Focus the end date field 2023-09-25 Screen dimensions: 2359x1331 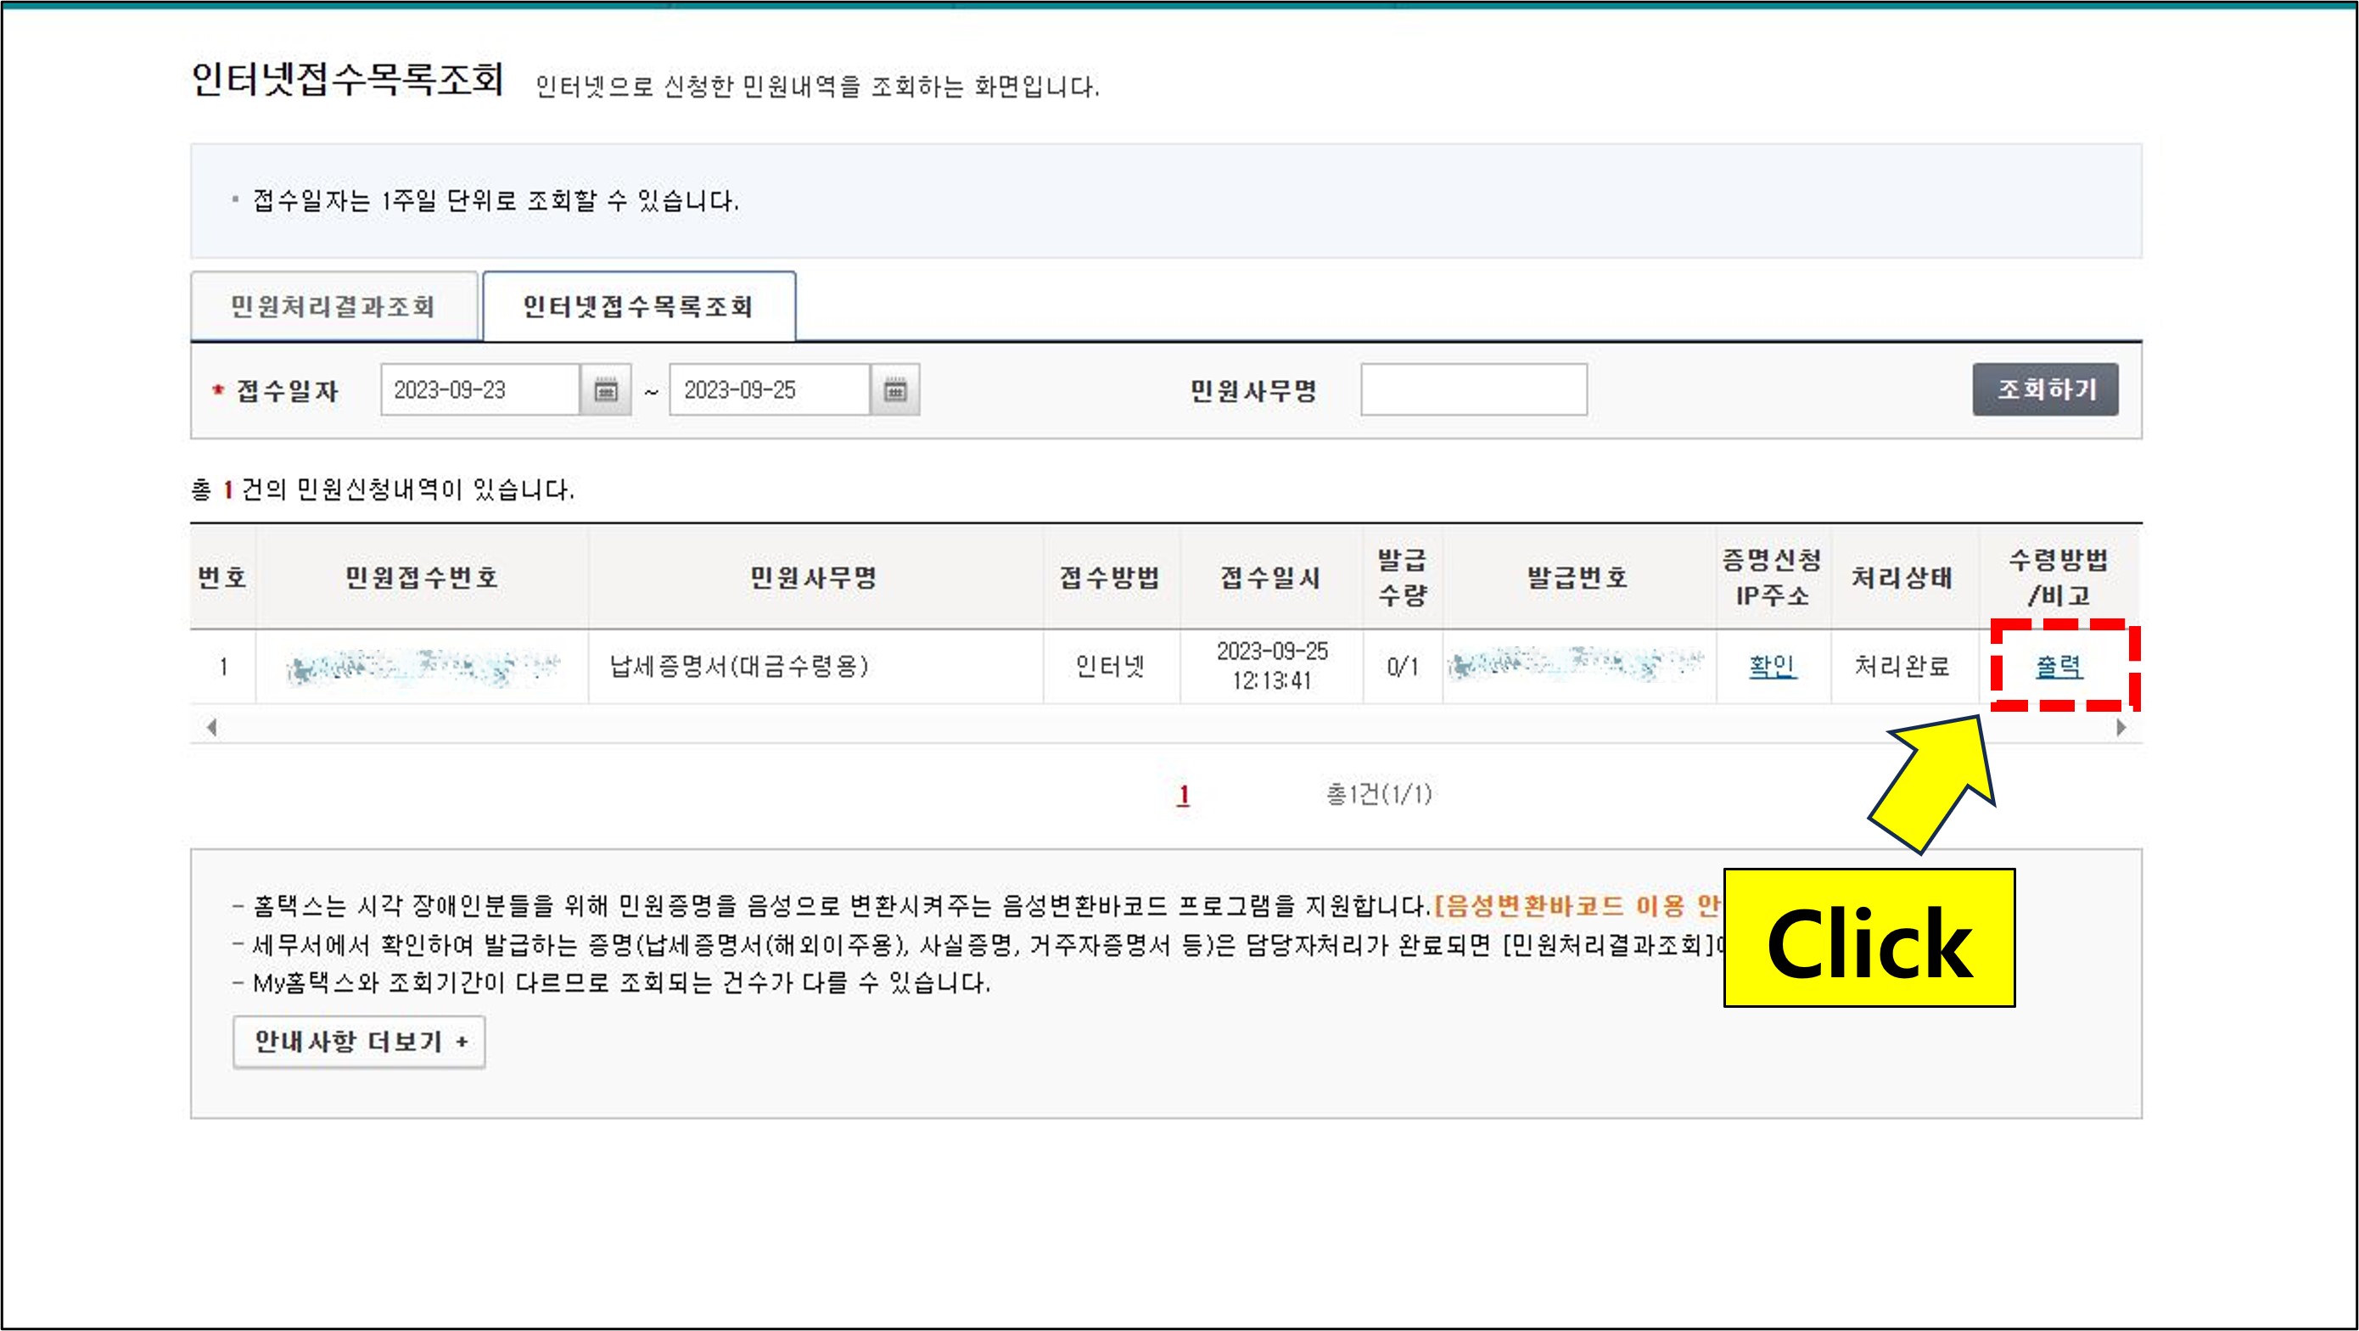click(x=768, y=390)
